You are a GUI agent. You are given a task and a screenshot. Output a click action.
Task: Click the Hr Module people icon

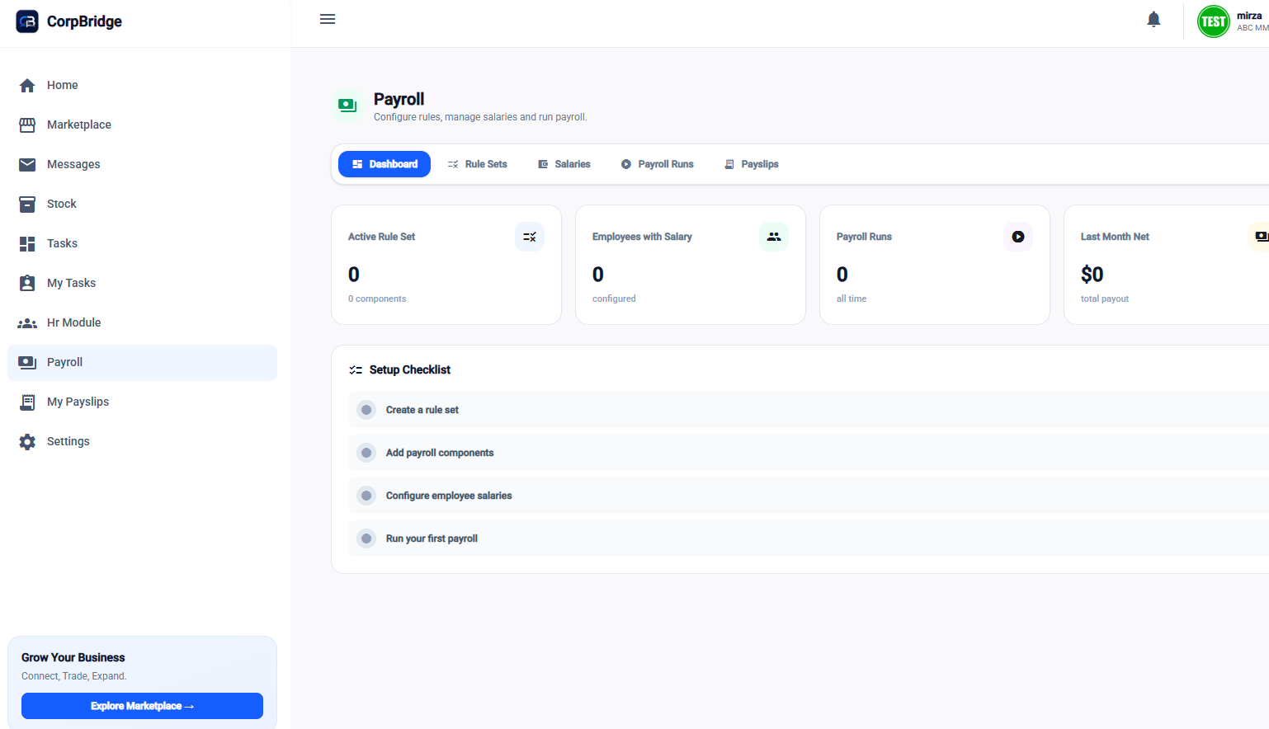point(27,323)
